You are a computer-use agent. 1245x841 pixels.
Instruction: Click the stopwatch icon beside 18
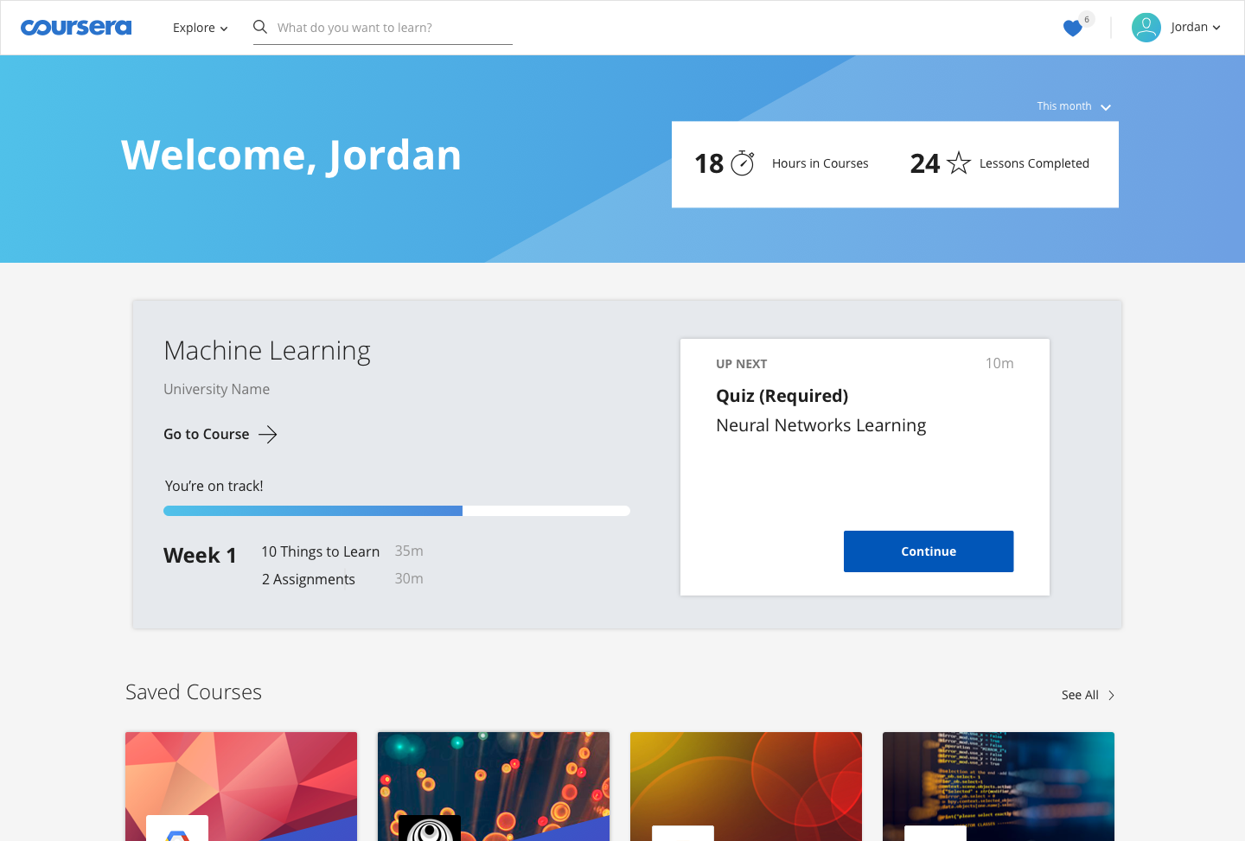[743, 162]
